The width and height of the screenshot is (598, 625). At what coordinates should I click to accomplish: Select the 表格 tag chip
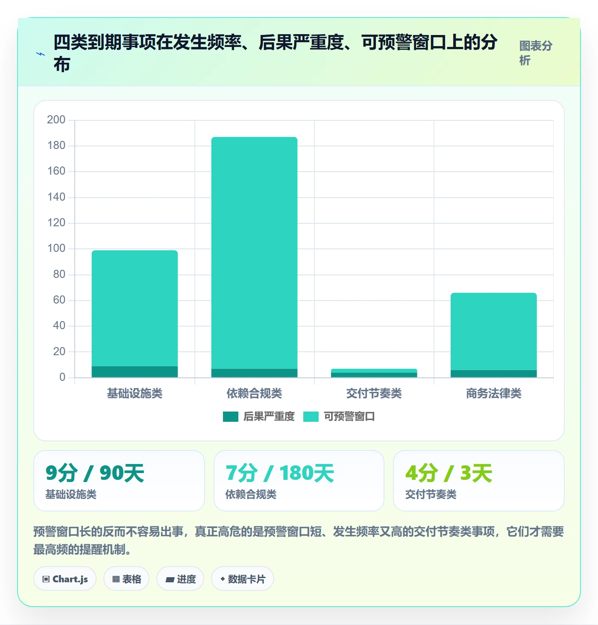pos(126,579)
